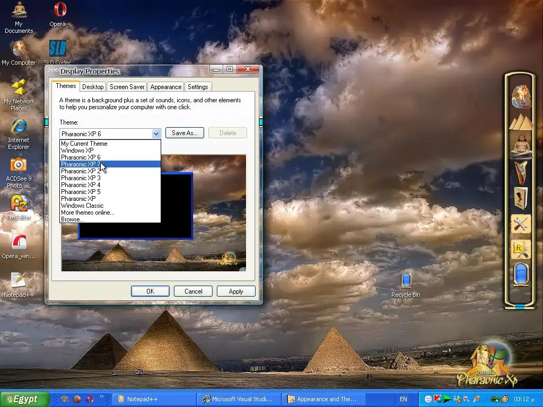Choose More themes online... entry
This screenshot has height=407, width=543.
pyautogui.click(x=110, y=213)
